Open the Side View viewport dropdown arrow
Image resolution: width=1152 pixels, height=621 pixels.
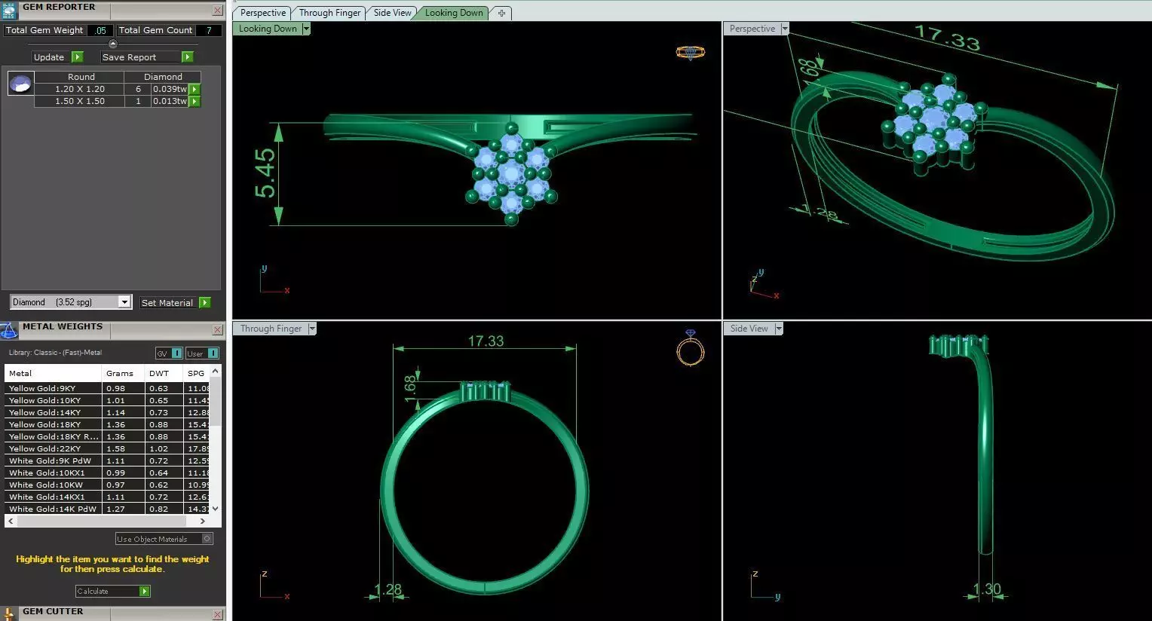tap(779, 329)
